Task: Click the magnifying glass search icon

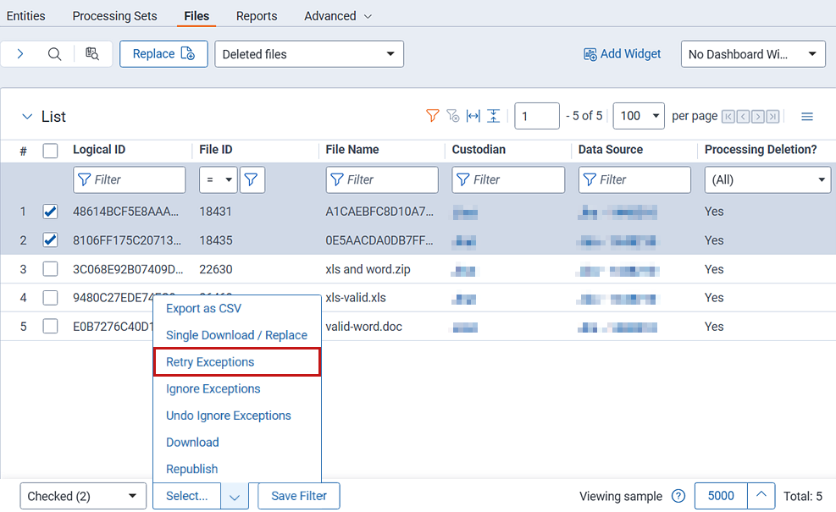Action: pyautogui.click(x=54, y=54)
